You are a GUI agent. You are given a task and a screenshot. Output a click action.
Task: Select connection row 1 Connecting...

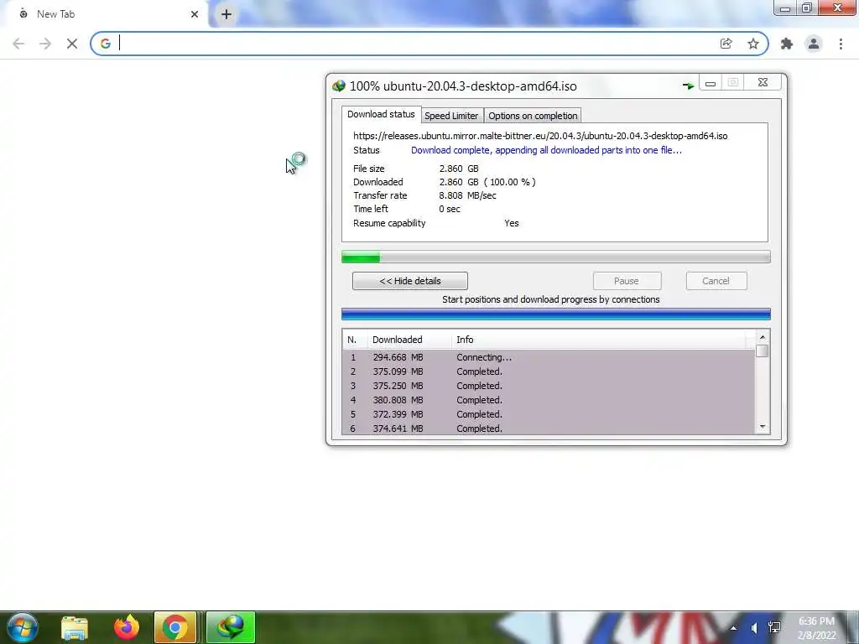549,357
